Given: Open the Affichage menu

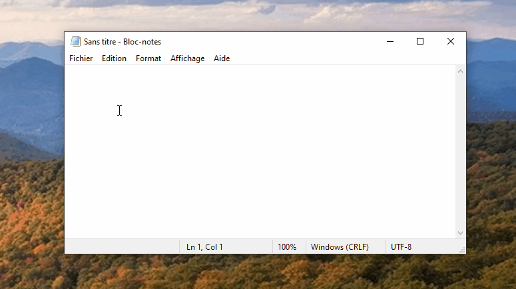Looking at the screenshot, I should pyautogui.click(x=187, y=58).
